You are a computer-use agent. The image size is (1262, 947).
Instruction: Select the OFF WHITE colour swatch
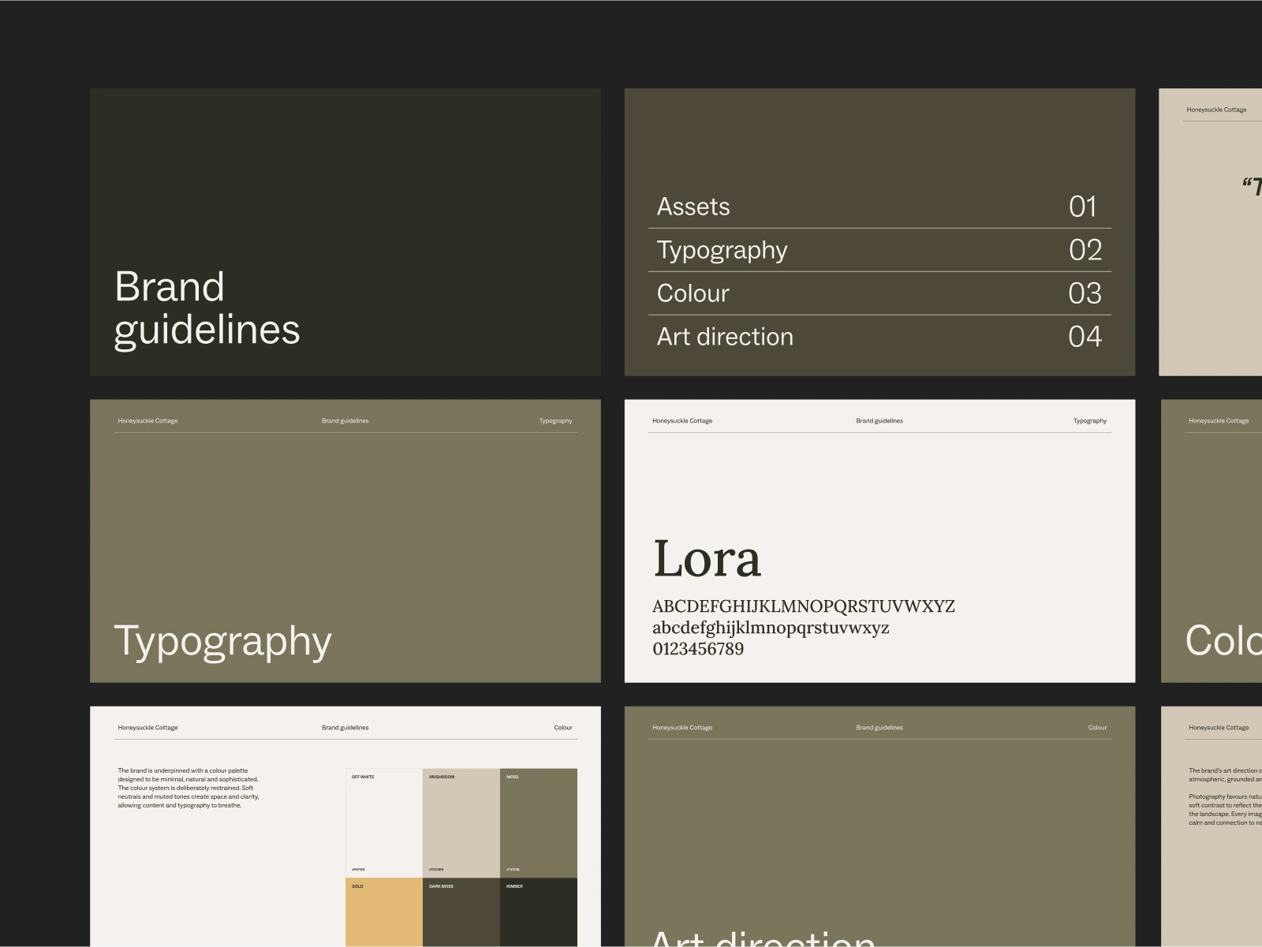pyautogui.click(x=383, y=820)
